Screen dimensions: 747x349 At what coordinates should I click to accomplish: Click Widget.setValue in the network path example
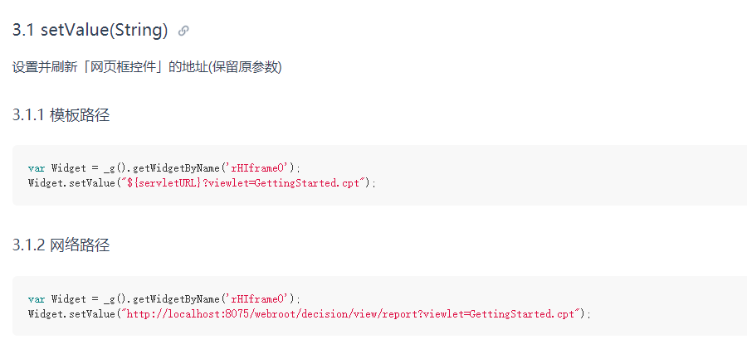pos(71,314)
